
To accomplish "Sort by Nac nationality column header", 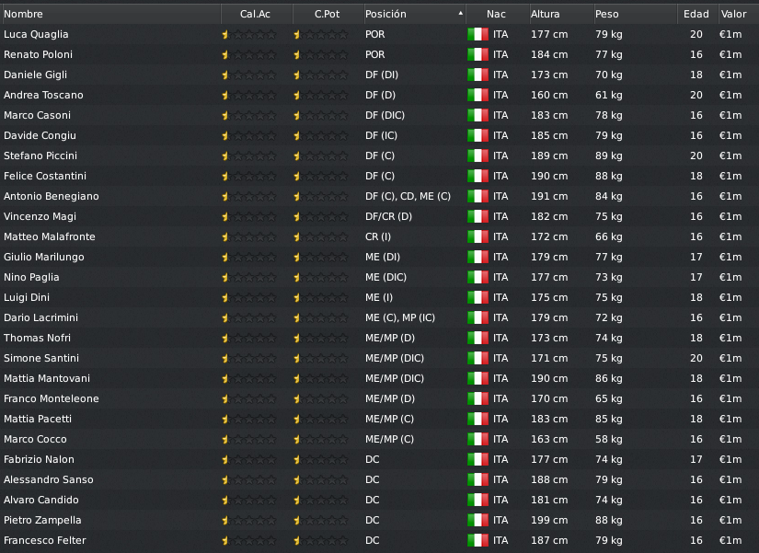I will [x=497, y=14].
